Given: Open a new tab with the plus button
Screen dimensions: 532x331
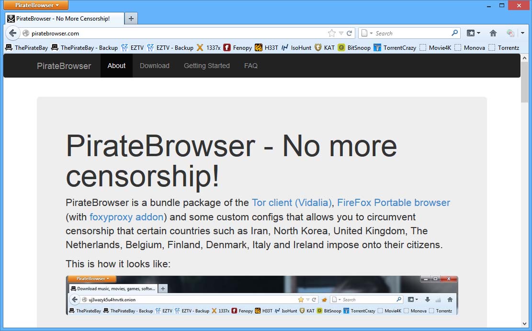Looking at the screenshot, I should tap(131, 18).
